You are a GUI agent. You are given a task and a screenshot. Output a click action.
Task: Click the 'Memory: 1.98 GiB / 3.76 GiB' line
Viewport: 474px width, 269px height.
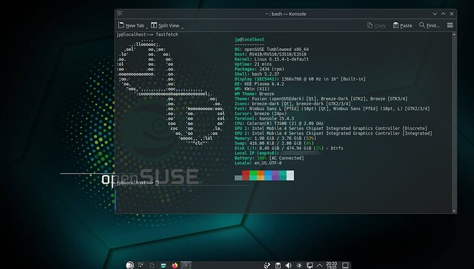coord(275,138)
